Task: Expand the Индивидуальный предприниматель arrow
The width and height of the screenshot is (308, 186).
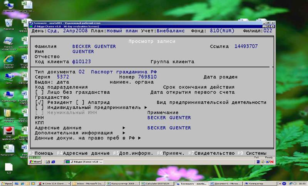Action: coord(146,107)
